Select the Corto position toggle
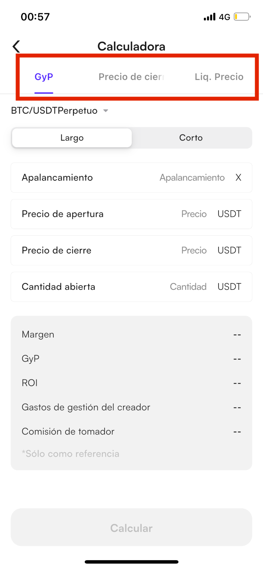Image resolution: width=263 pixels, height=569 pixels. 191,138
